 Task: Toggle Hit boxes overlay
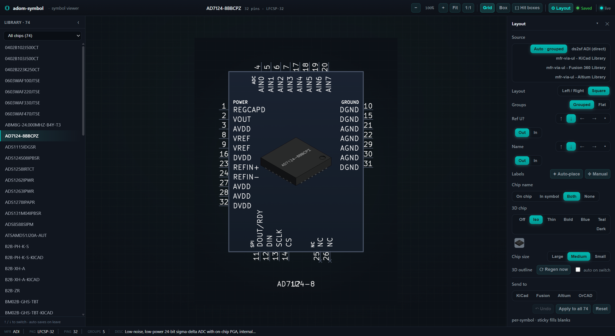pos(527,8)
